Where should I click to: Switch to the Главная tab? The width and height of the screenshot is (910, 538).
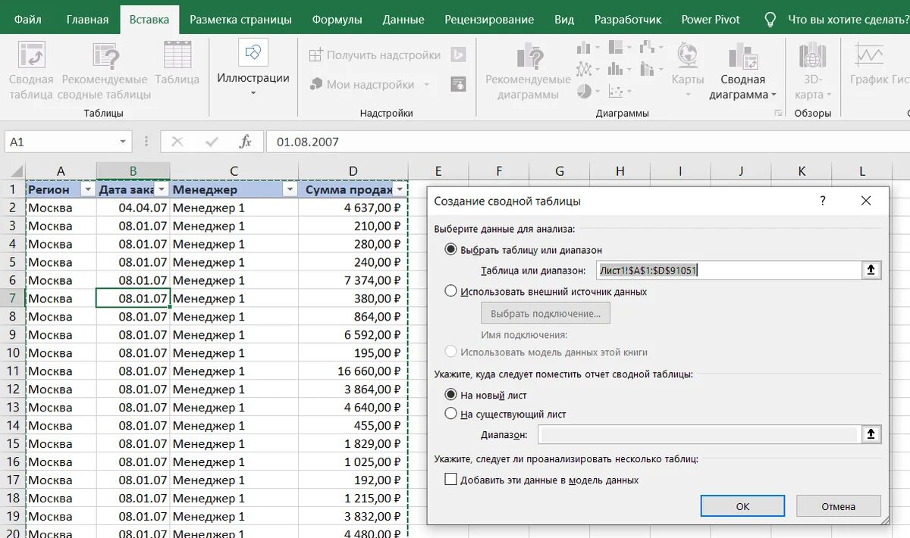(x=87, y=20)
